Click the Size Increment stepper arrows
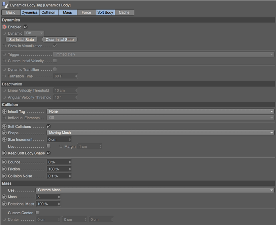Viewport: 276px width, 225px height. (x=70, y=140)
